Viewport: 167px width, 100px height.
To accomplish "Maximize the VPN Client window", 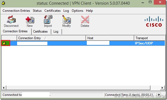I will coord(150,2).
